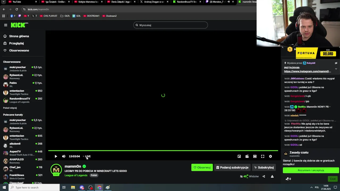
Task: Share the stream via share icon
Action: 264,176
